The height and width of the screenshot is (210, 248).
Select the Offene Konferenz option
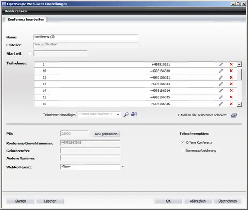pos(182,142)
